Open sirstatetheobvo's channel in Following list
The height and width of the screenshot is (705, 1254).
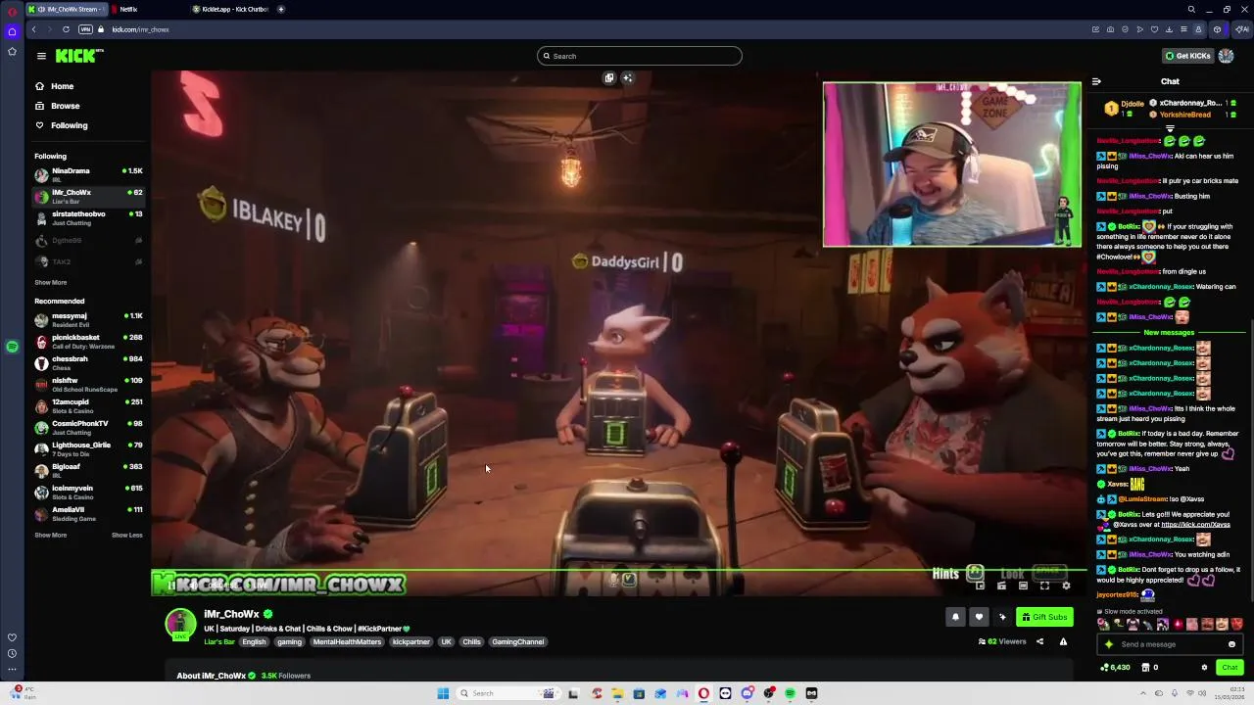point(88,217)
